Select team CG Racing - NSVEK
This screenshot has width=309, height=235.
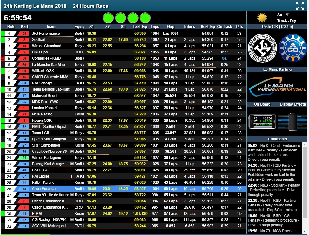(49, 220)
